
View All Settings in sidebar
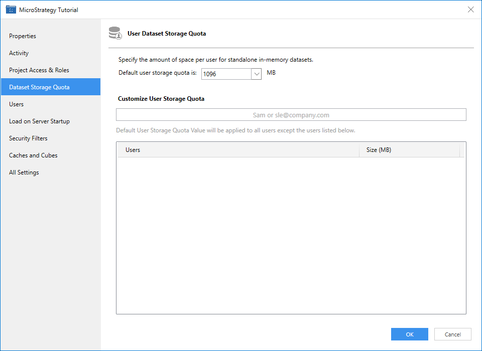click(24, 172)
